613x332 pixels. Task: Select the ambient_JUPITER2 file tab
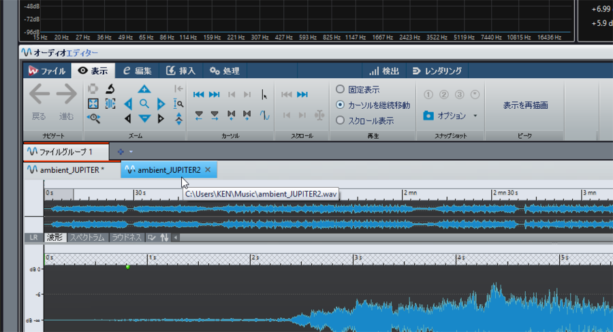pyautogui.click(x=169, y=170)
